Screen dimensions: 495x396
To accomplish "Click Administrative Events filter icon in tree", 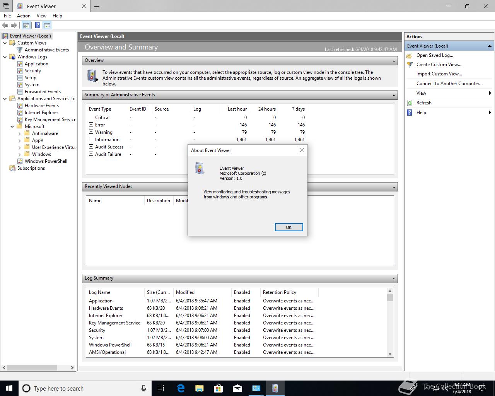I will [x=20, y=50].
